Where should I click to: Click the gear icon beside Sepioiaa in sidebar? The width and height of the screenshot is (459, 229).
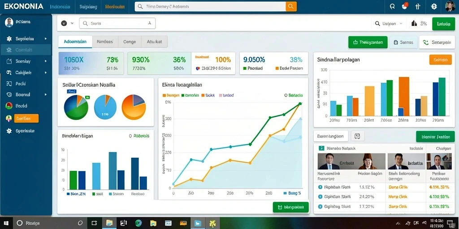coord(9,38)
